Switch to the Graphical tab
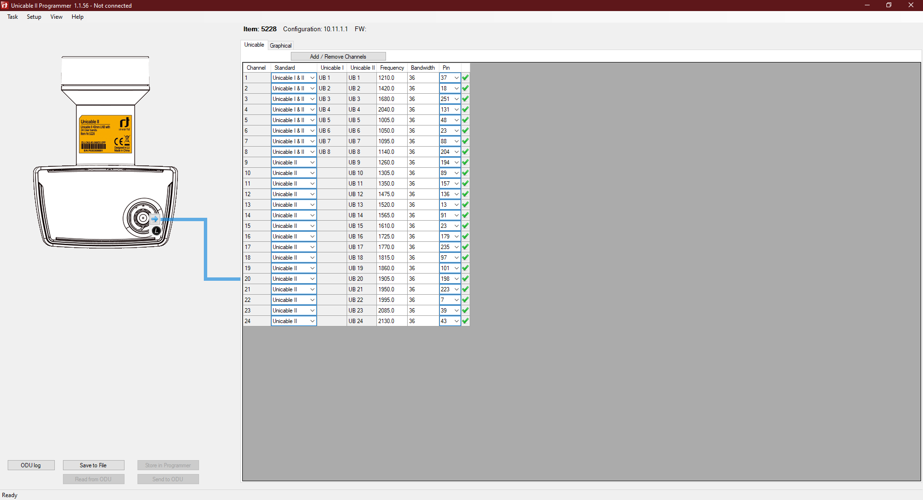Viewport: 923px width, 500px height. [x=280, y=46]
